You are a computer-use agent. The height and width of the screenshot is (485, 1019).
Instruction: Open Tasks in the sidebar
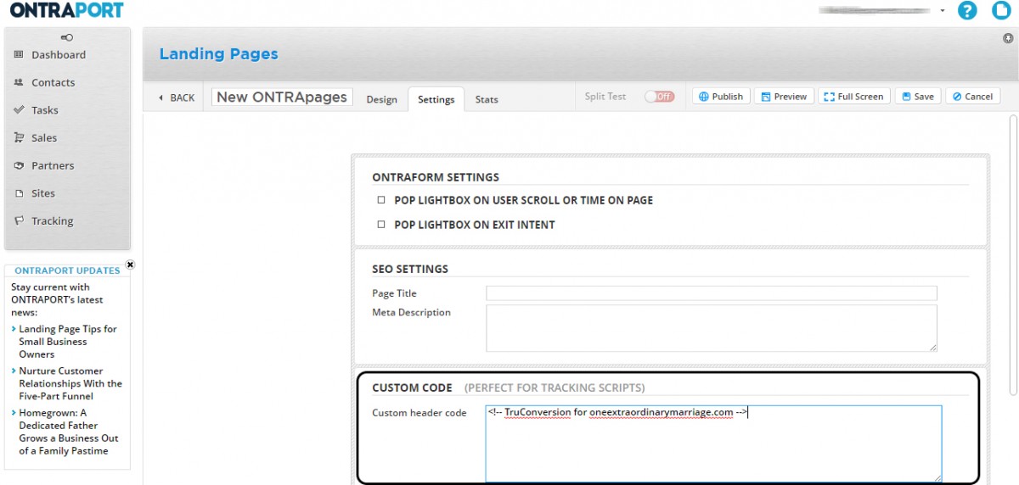coord(44,110)
